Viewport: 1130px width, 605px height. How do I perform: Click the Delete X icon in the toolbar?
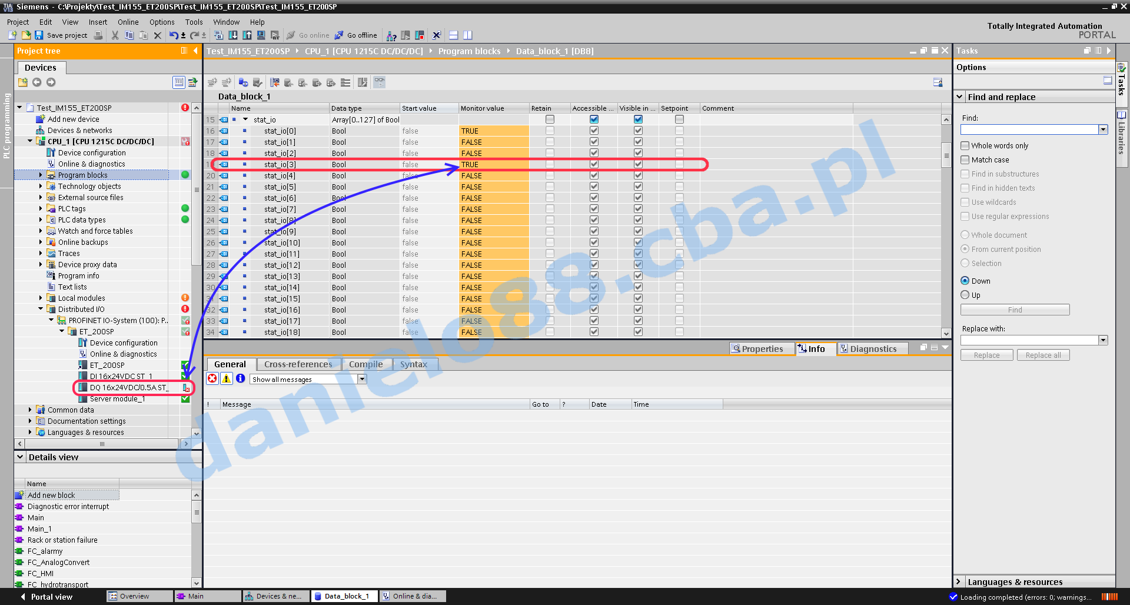pos(157,35)
